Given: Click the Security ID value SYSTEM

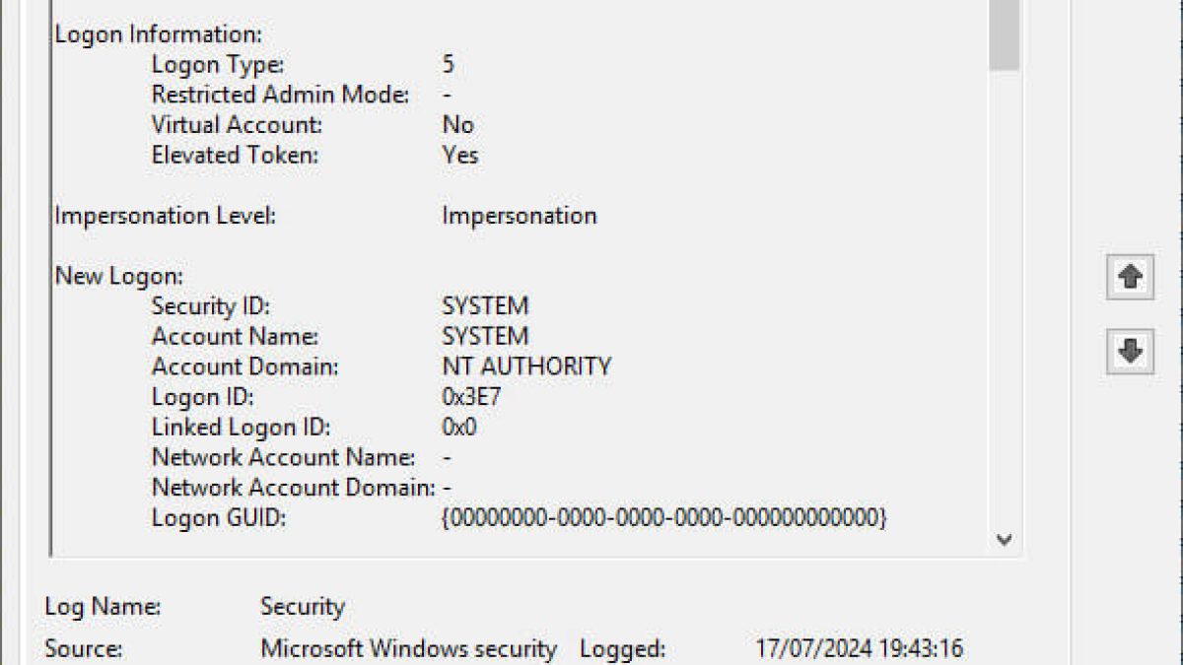Looking at the screenshot, I should point(485,305).
